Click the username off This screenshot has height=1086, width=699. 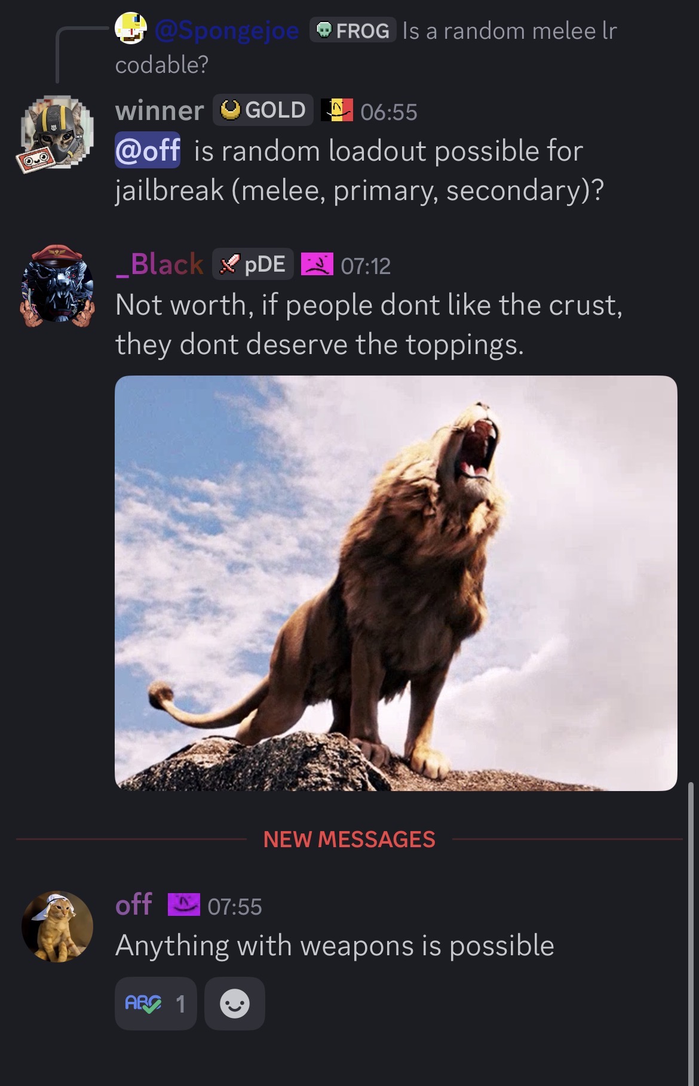(133, 905)
